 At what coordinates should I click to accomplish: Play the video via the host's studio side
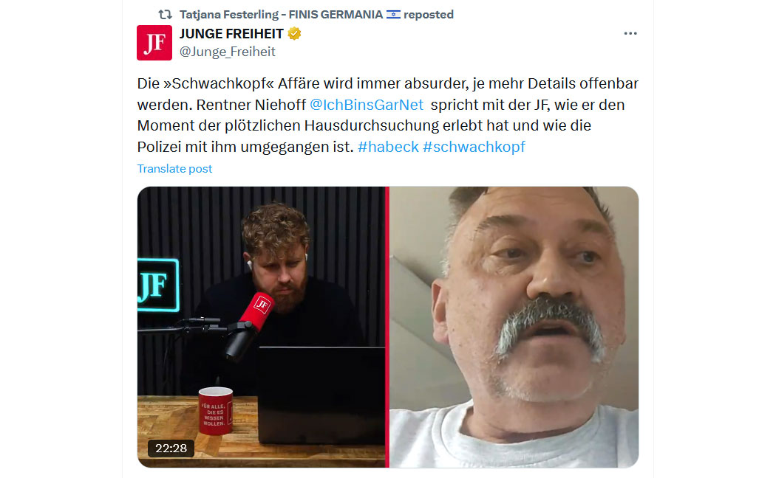[x=261, y=327]
